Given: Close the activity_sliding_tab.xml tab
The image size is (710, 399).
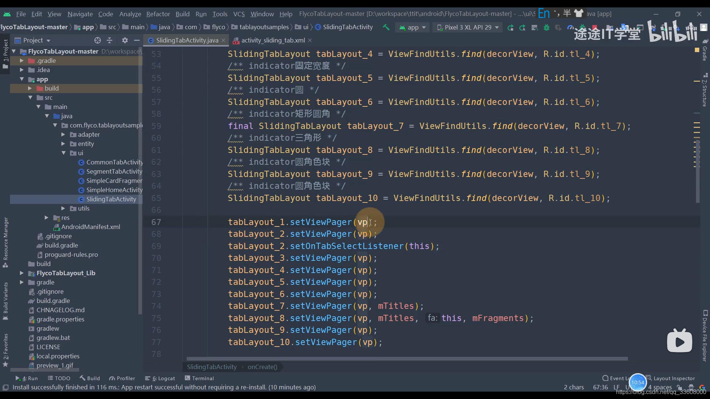Looking at the screenshot, I should click(310, 40).
